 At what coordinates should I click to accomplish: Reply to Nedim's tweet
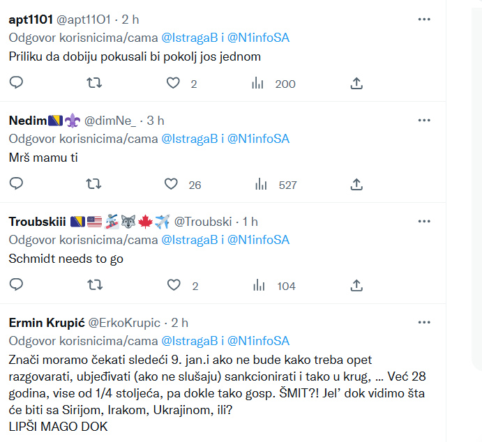tap(16, 183)
